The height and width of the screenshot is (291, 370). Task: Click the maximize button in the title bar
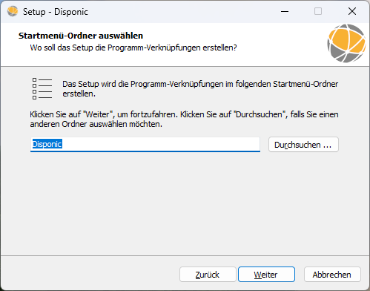(318, 11)
